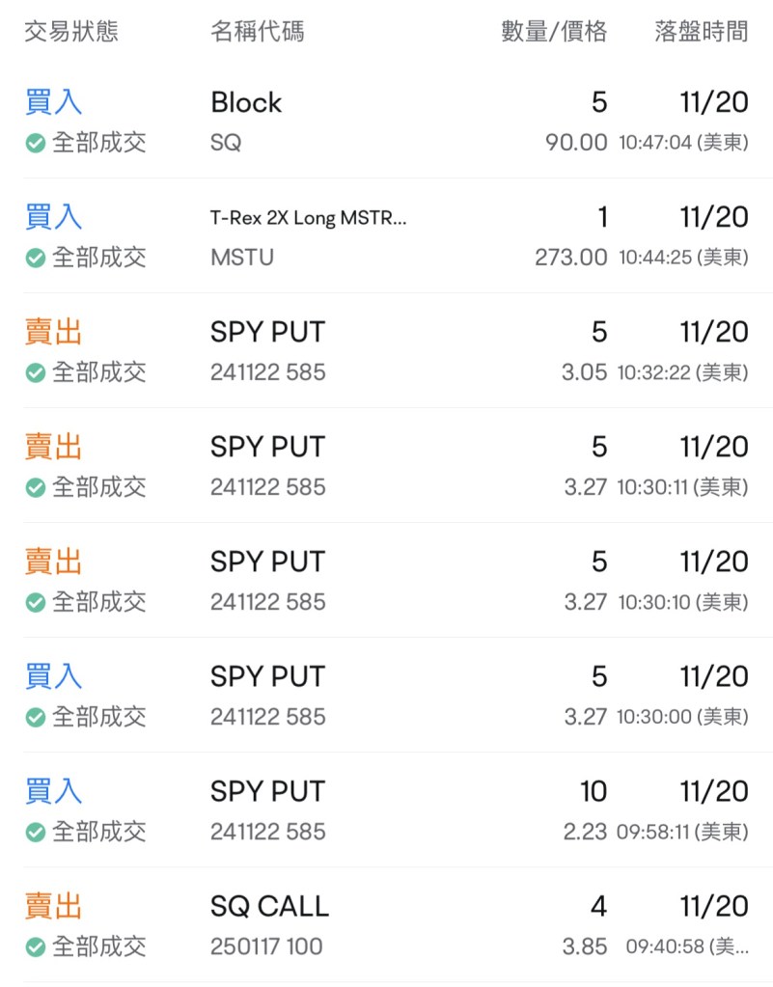Click the 241122 585 code on the 3.05 SPY PUT order
773x987 pixels.
[x=267, y=373]
